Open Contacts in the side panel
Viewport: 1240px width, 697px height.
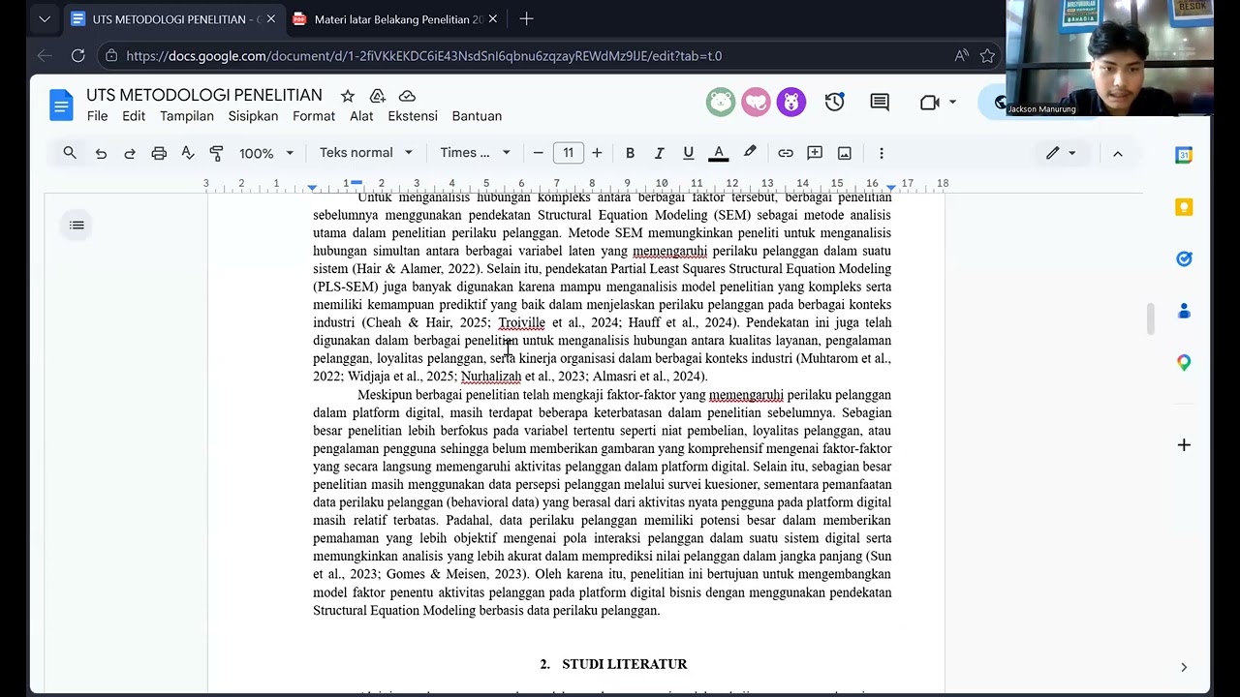[x=1184, y=311]
